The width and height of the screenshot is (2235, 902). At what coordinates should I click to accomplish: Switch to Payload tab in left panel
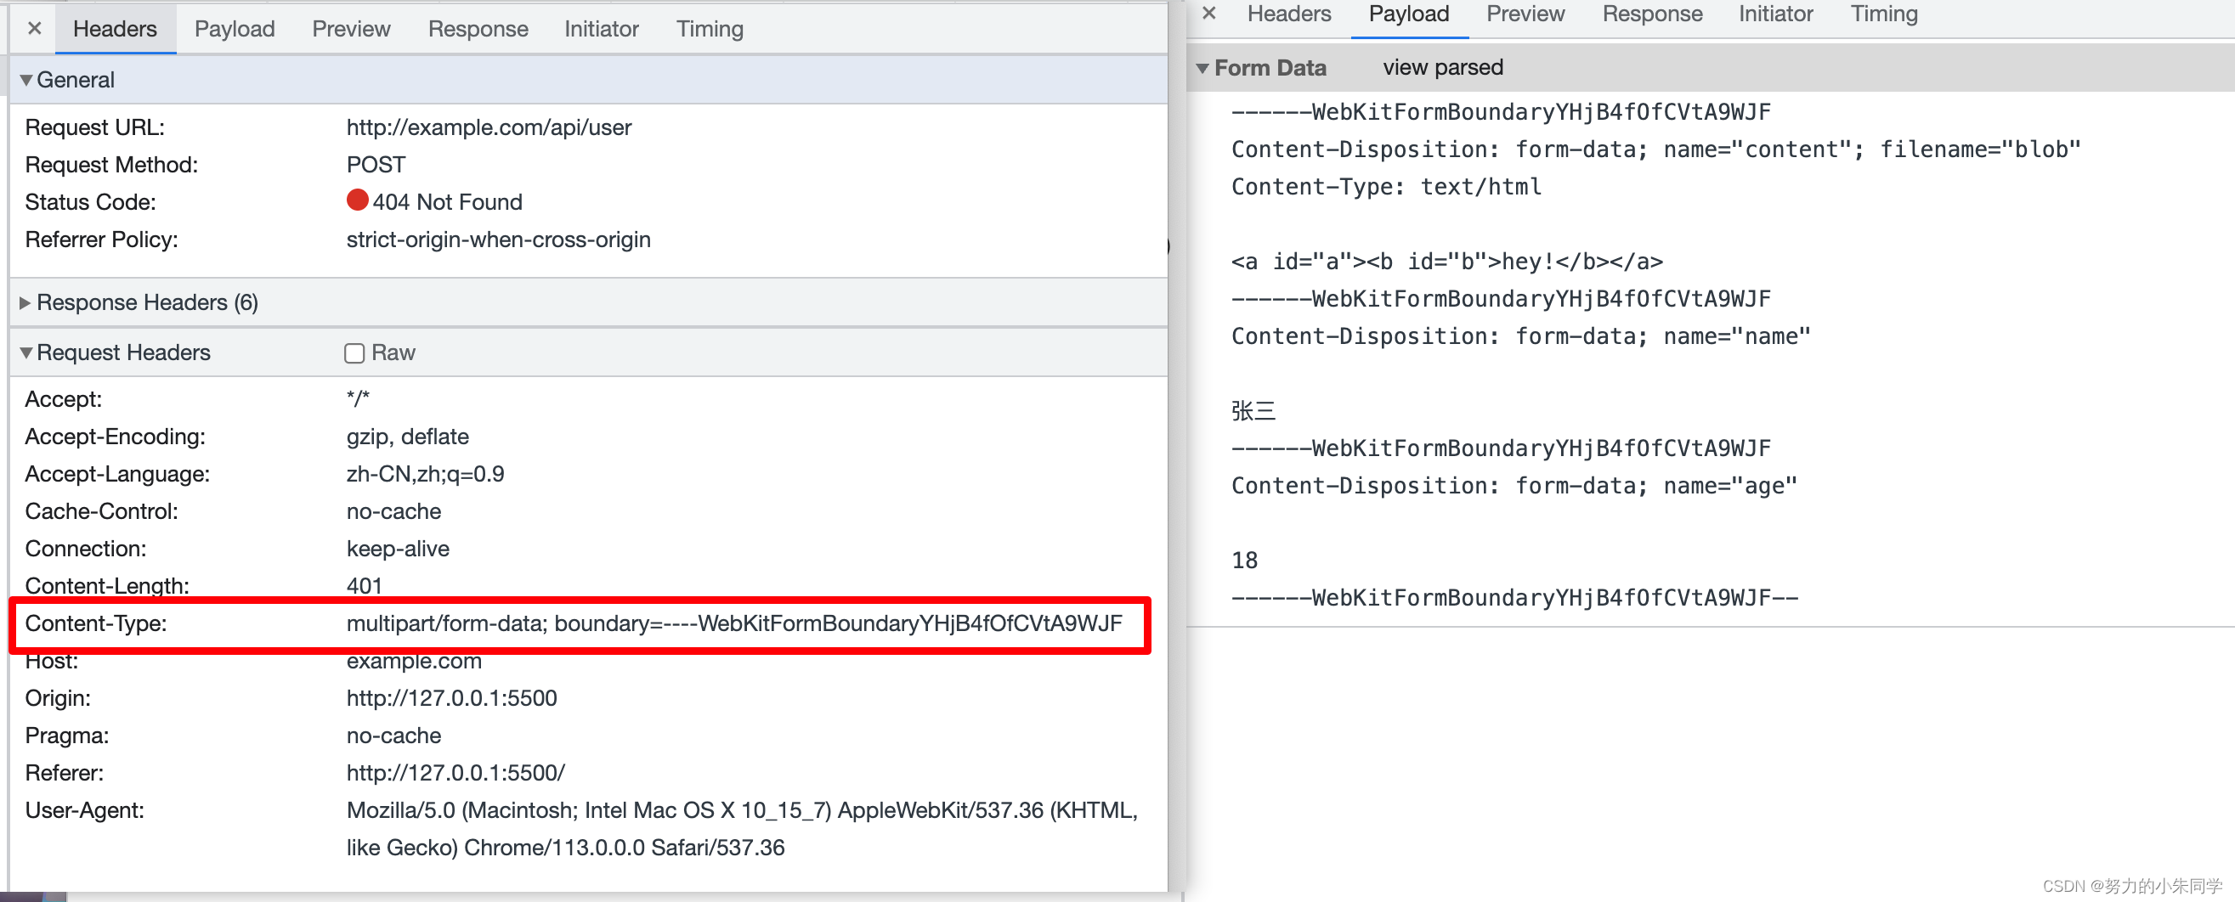point(235,29)
